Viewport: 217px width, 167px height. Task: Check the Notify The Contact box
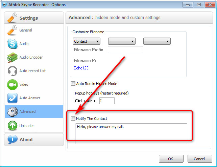(73, 119)
